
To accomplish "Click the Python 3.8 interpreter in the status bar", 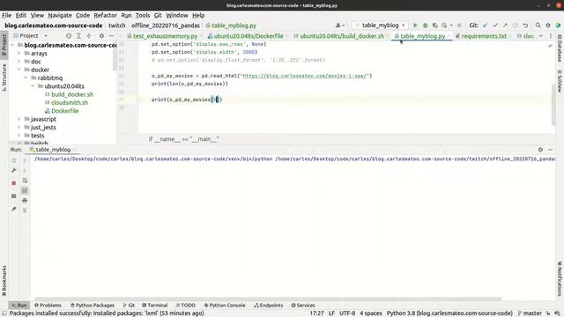I will point(449,313).
